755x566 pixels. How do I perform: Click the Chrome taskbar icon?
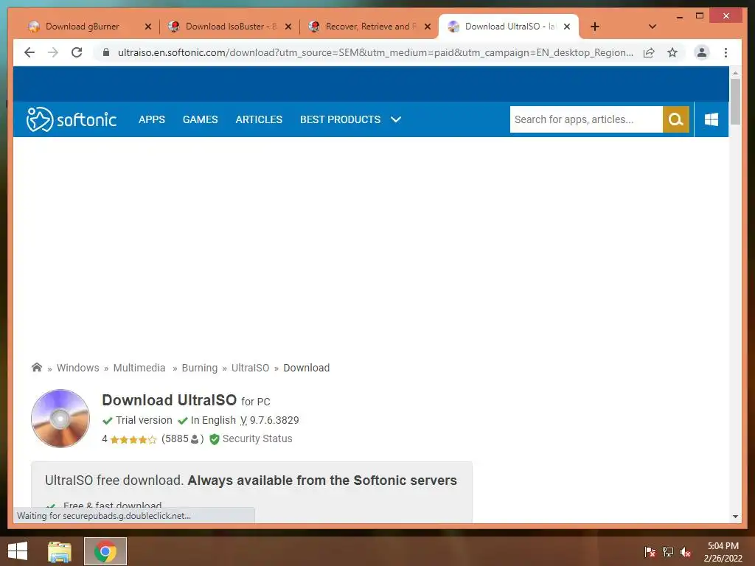(105, 551)
